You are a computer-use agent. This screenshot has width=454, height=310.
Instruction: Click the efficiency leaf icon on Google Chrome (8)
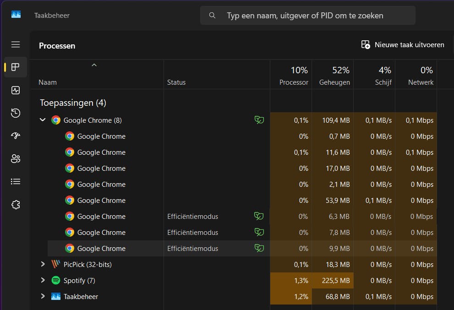[x=259, y=120]
